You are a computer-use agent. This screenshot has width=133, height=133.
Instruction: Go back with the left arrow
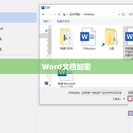[44, 14]
